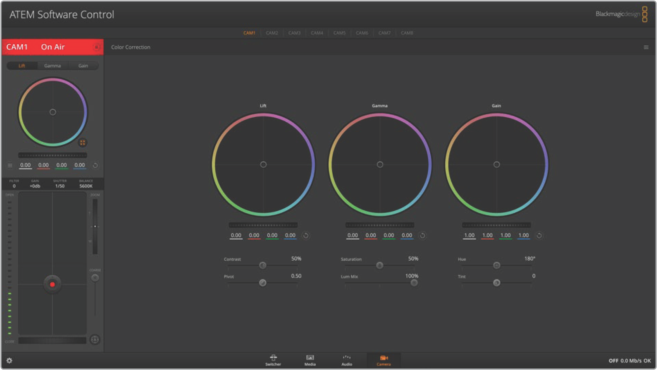
Task: Click the Lift color wheel center point
Action: [x=263, y=165]
